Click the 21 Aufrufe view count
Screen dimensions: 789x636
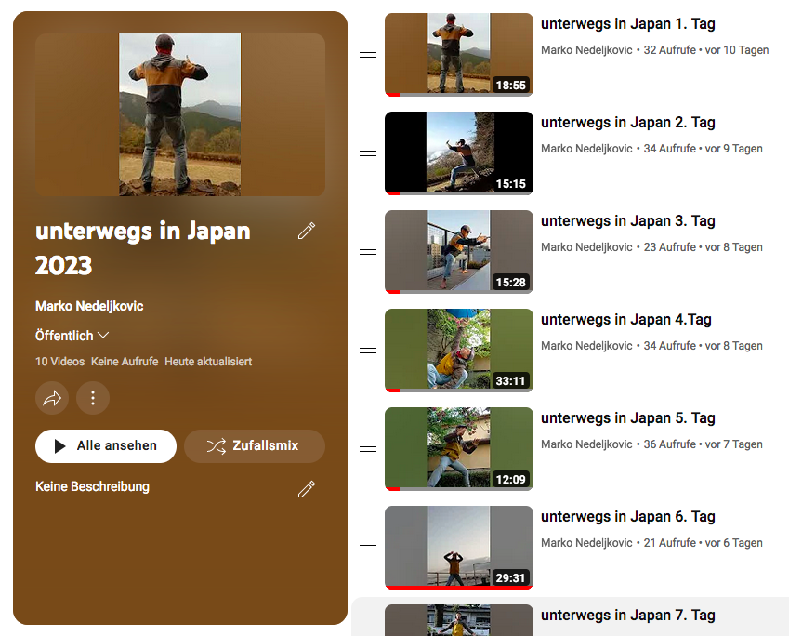pos(670,543)
